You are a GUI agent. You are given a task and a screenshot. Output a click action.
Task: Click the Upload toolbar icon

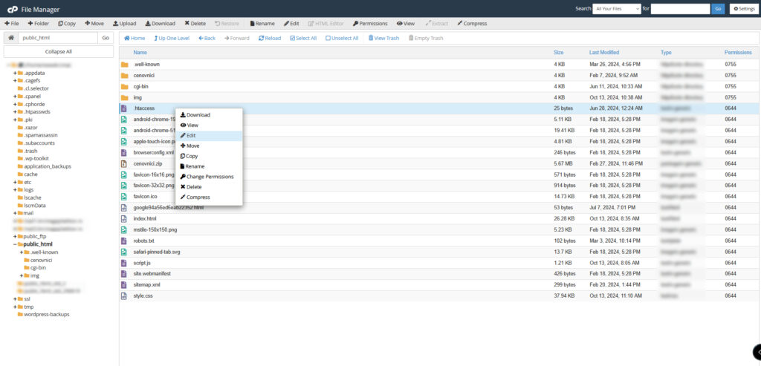(x=124, y=24)
